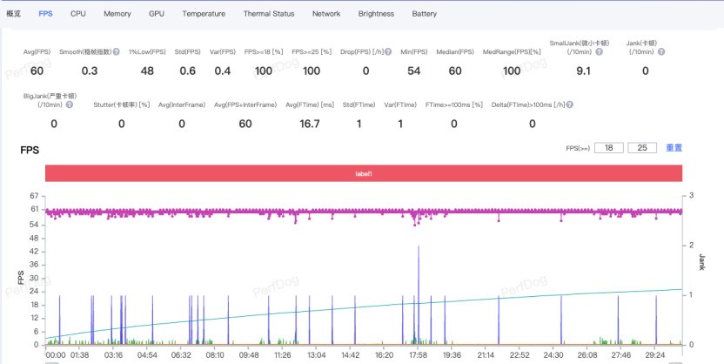Open the CPU tab
This screenshot has height=364, width=724.
pyautogui.click(x=78, y=14)
